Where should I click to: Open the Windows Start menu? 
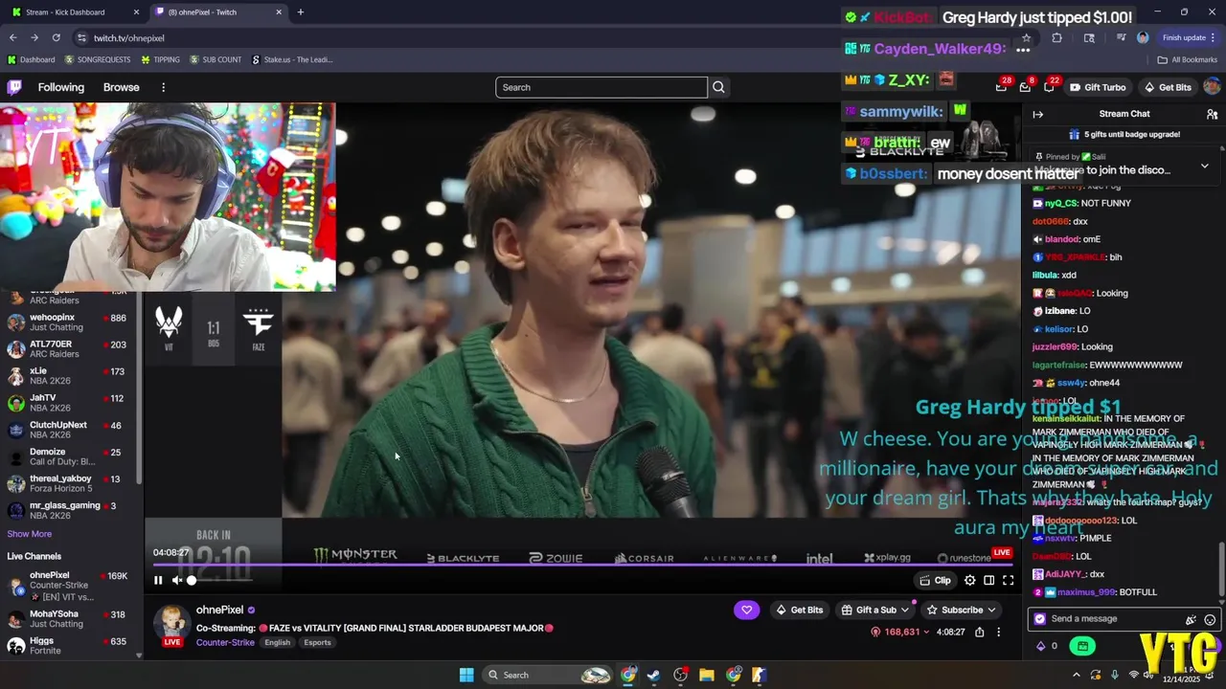point(466,675)
